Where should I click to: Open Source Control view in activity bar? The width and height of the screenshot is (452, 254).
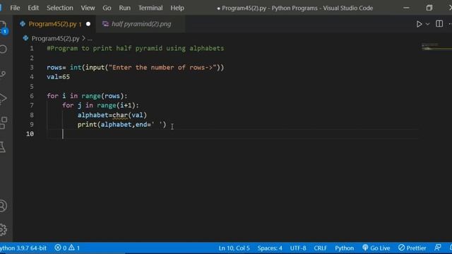pos(3,73)
